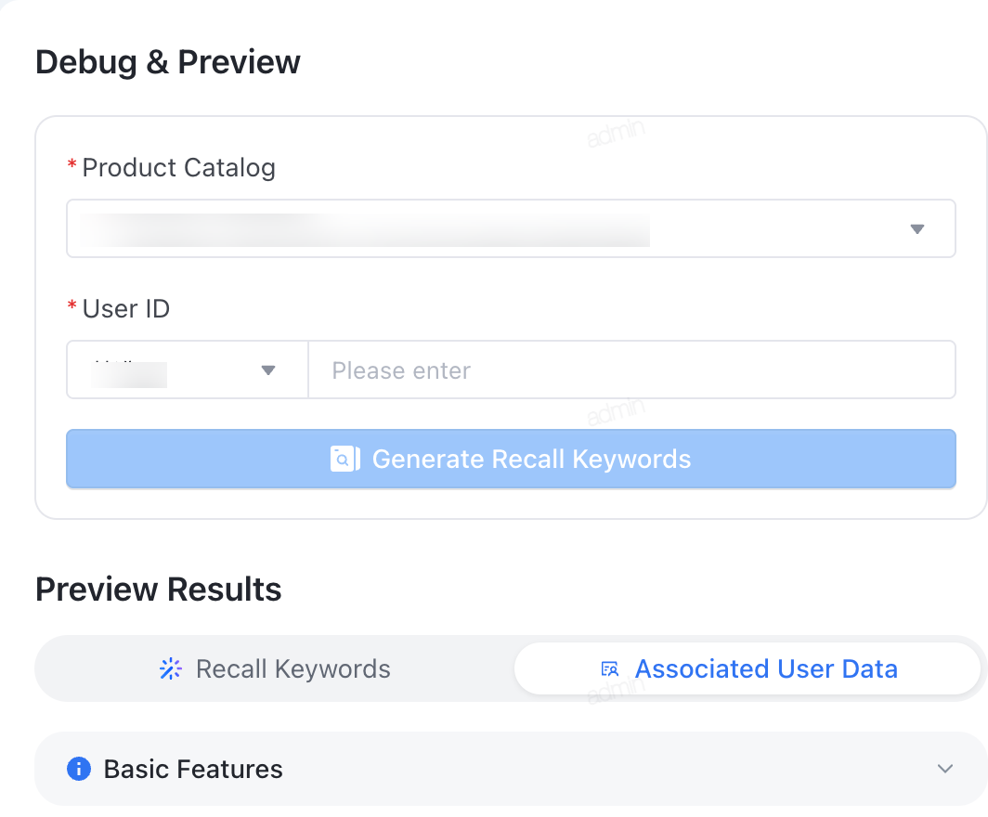The image size is (988, 817).
Task: Click Generate Recall Keywords button
Action: pos(511,459)
